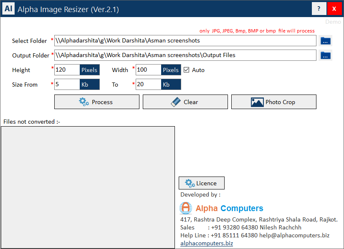The image size is (344, 249).
Task: Click the Height value field
Action: pos(67,70)
